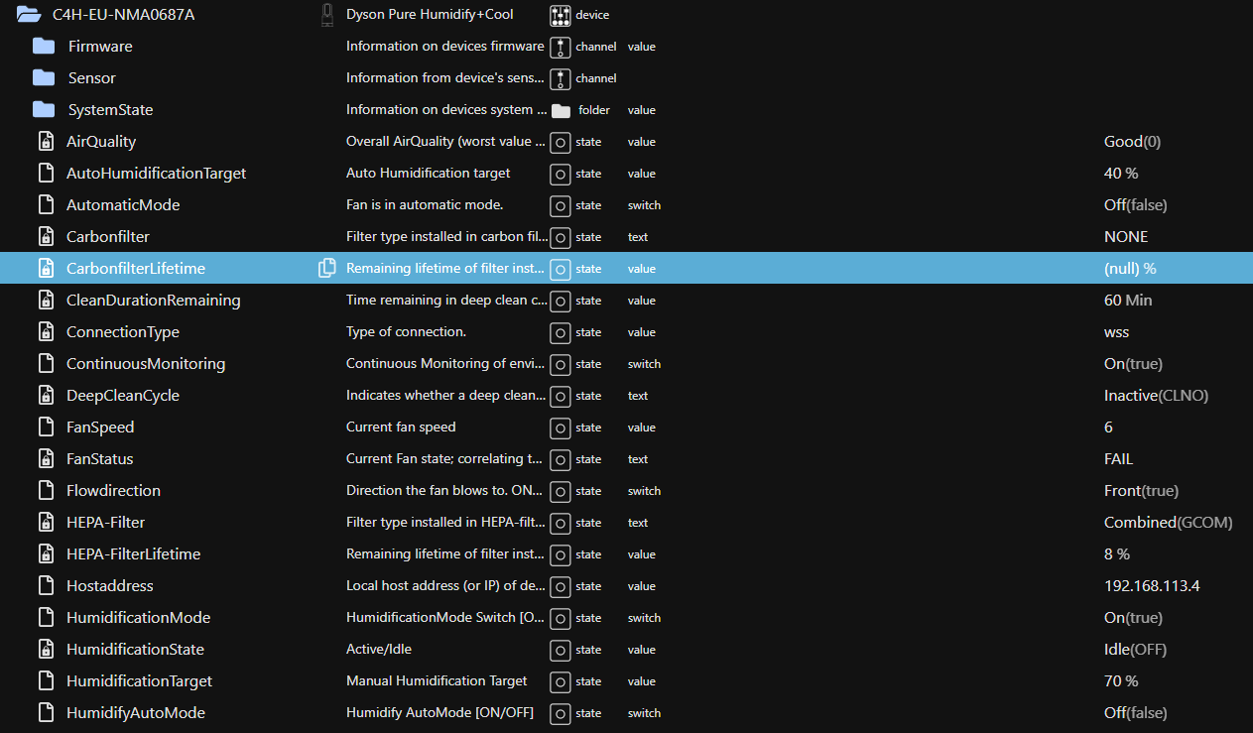Image resolution: width=1253 pixels, height=733 pixels.
Task: Click the 60 Min value
Action: click(x=1128, y=301)
